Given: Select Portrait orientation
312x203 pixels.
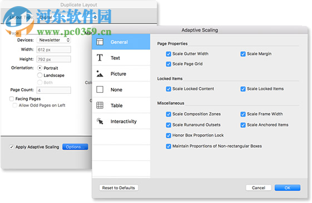Looking at the screenshot, I should click(x=40, y=68).
